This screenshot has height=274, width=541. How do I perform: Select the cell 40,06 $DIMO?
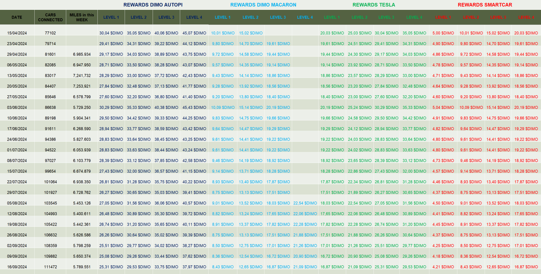(166, 33)
